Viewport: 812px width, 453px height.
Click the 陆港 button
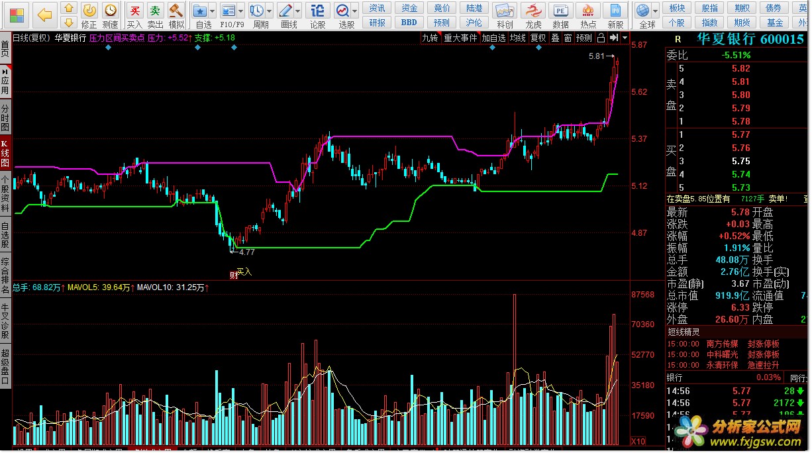point(474,8)
